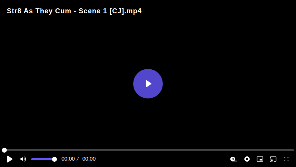Viewport: 296px width, 167px height.
Task: Click the large purple play button
Action: click(148, 84)
